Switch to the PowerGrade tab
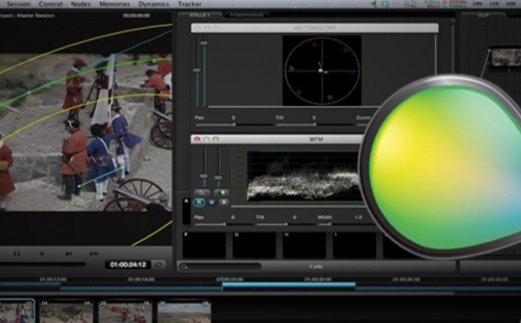 247,16
